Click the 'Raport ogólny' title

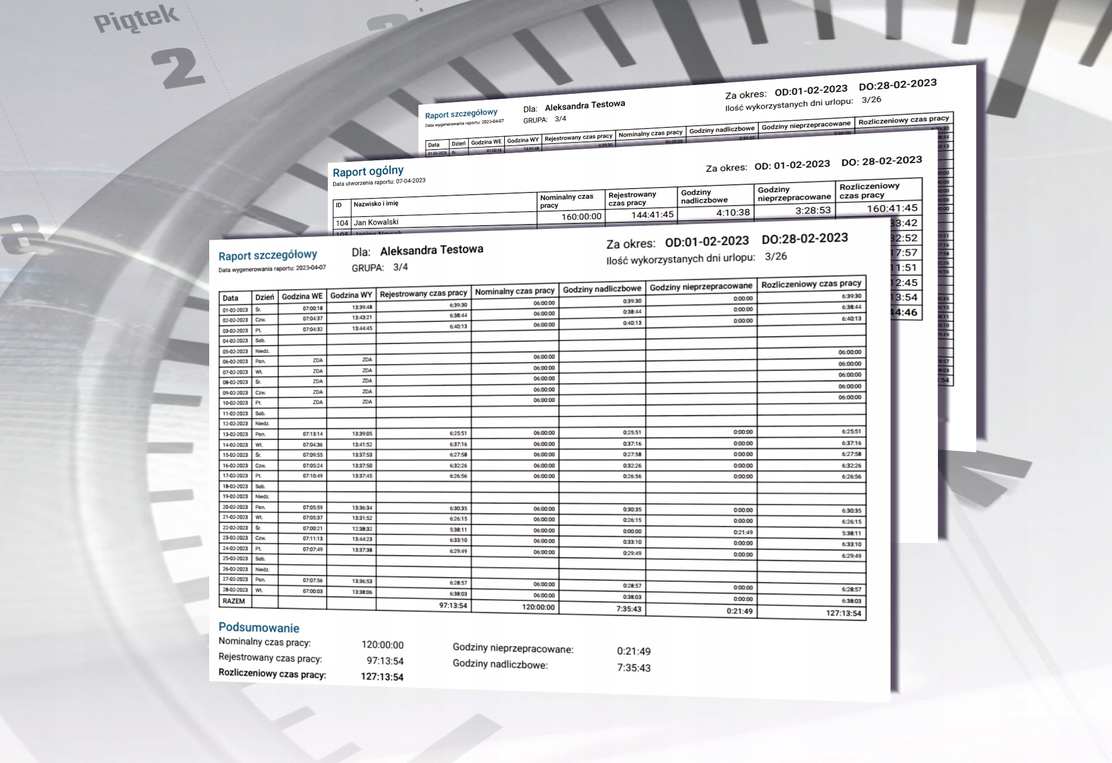pos(368,171)
